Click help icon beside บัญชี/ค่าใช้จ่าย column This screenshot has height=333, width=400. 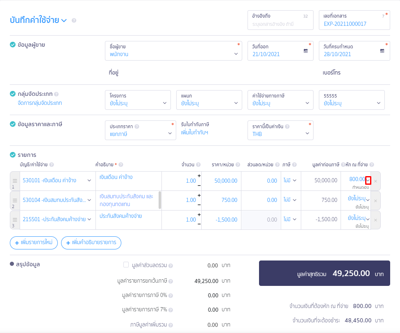(52, 165)
